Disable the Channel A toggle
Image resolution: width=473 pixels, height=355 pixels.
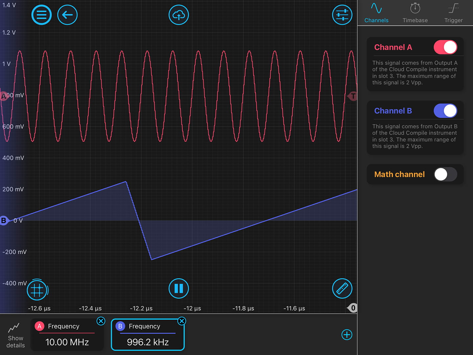pos(445,47)
